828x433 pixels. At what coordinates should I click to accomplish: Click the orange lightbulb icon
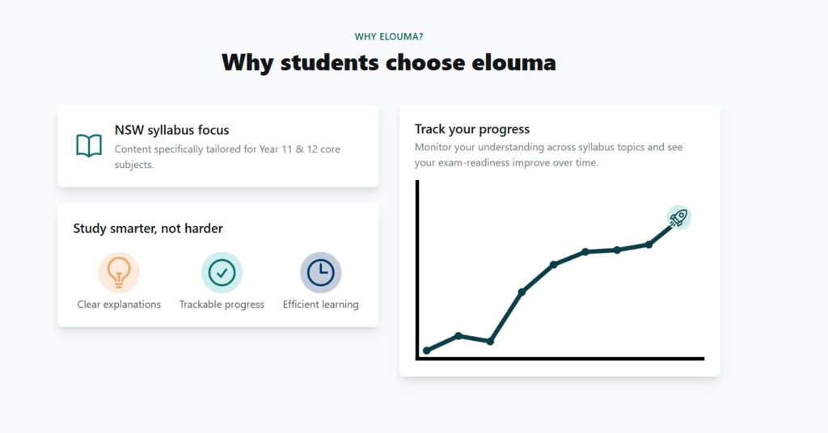point(119,272)
